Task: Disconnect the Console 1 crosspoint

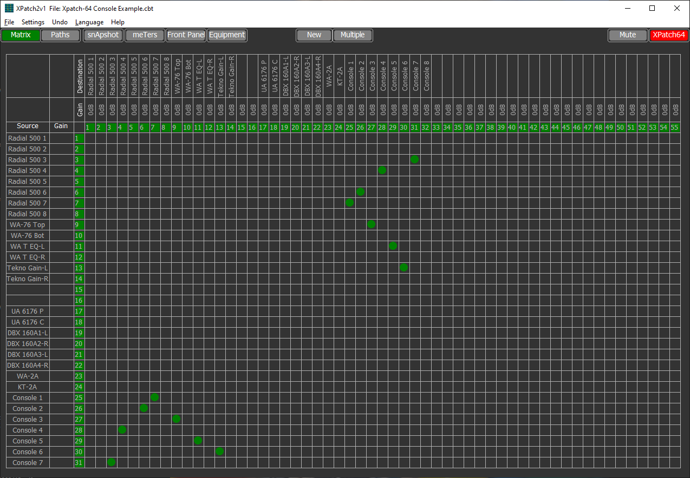Action: coord(154,397)
